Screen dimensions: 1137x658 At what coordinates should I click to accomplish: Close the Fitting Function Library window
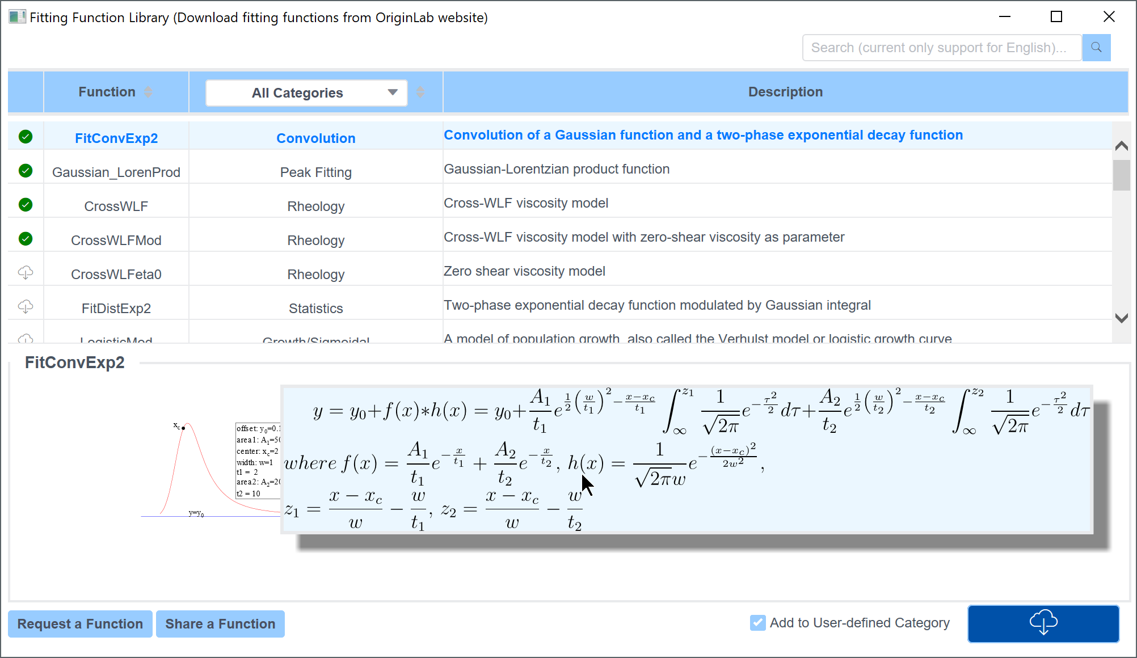click(1109, 17)
